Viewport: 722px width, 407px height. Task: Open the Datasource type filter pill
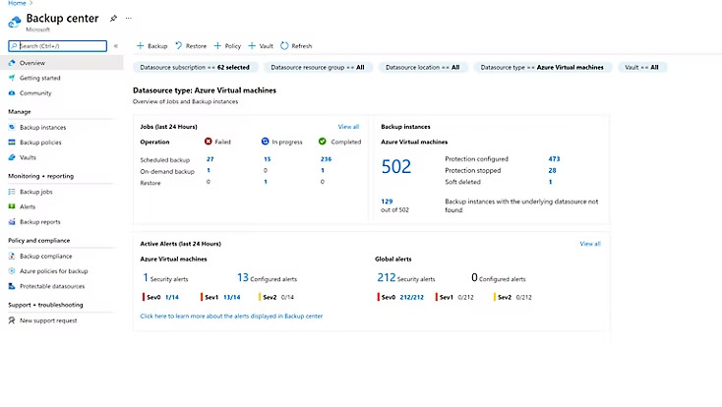[x=542, y=67]
